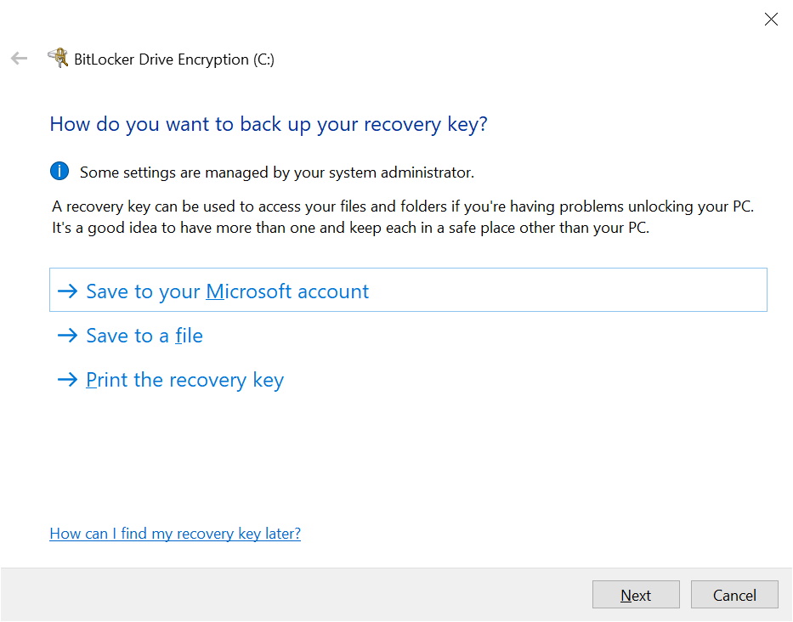Click the system administrator settings notice
This screenshot has height=622, width=793.
(276, 172)
